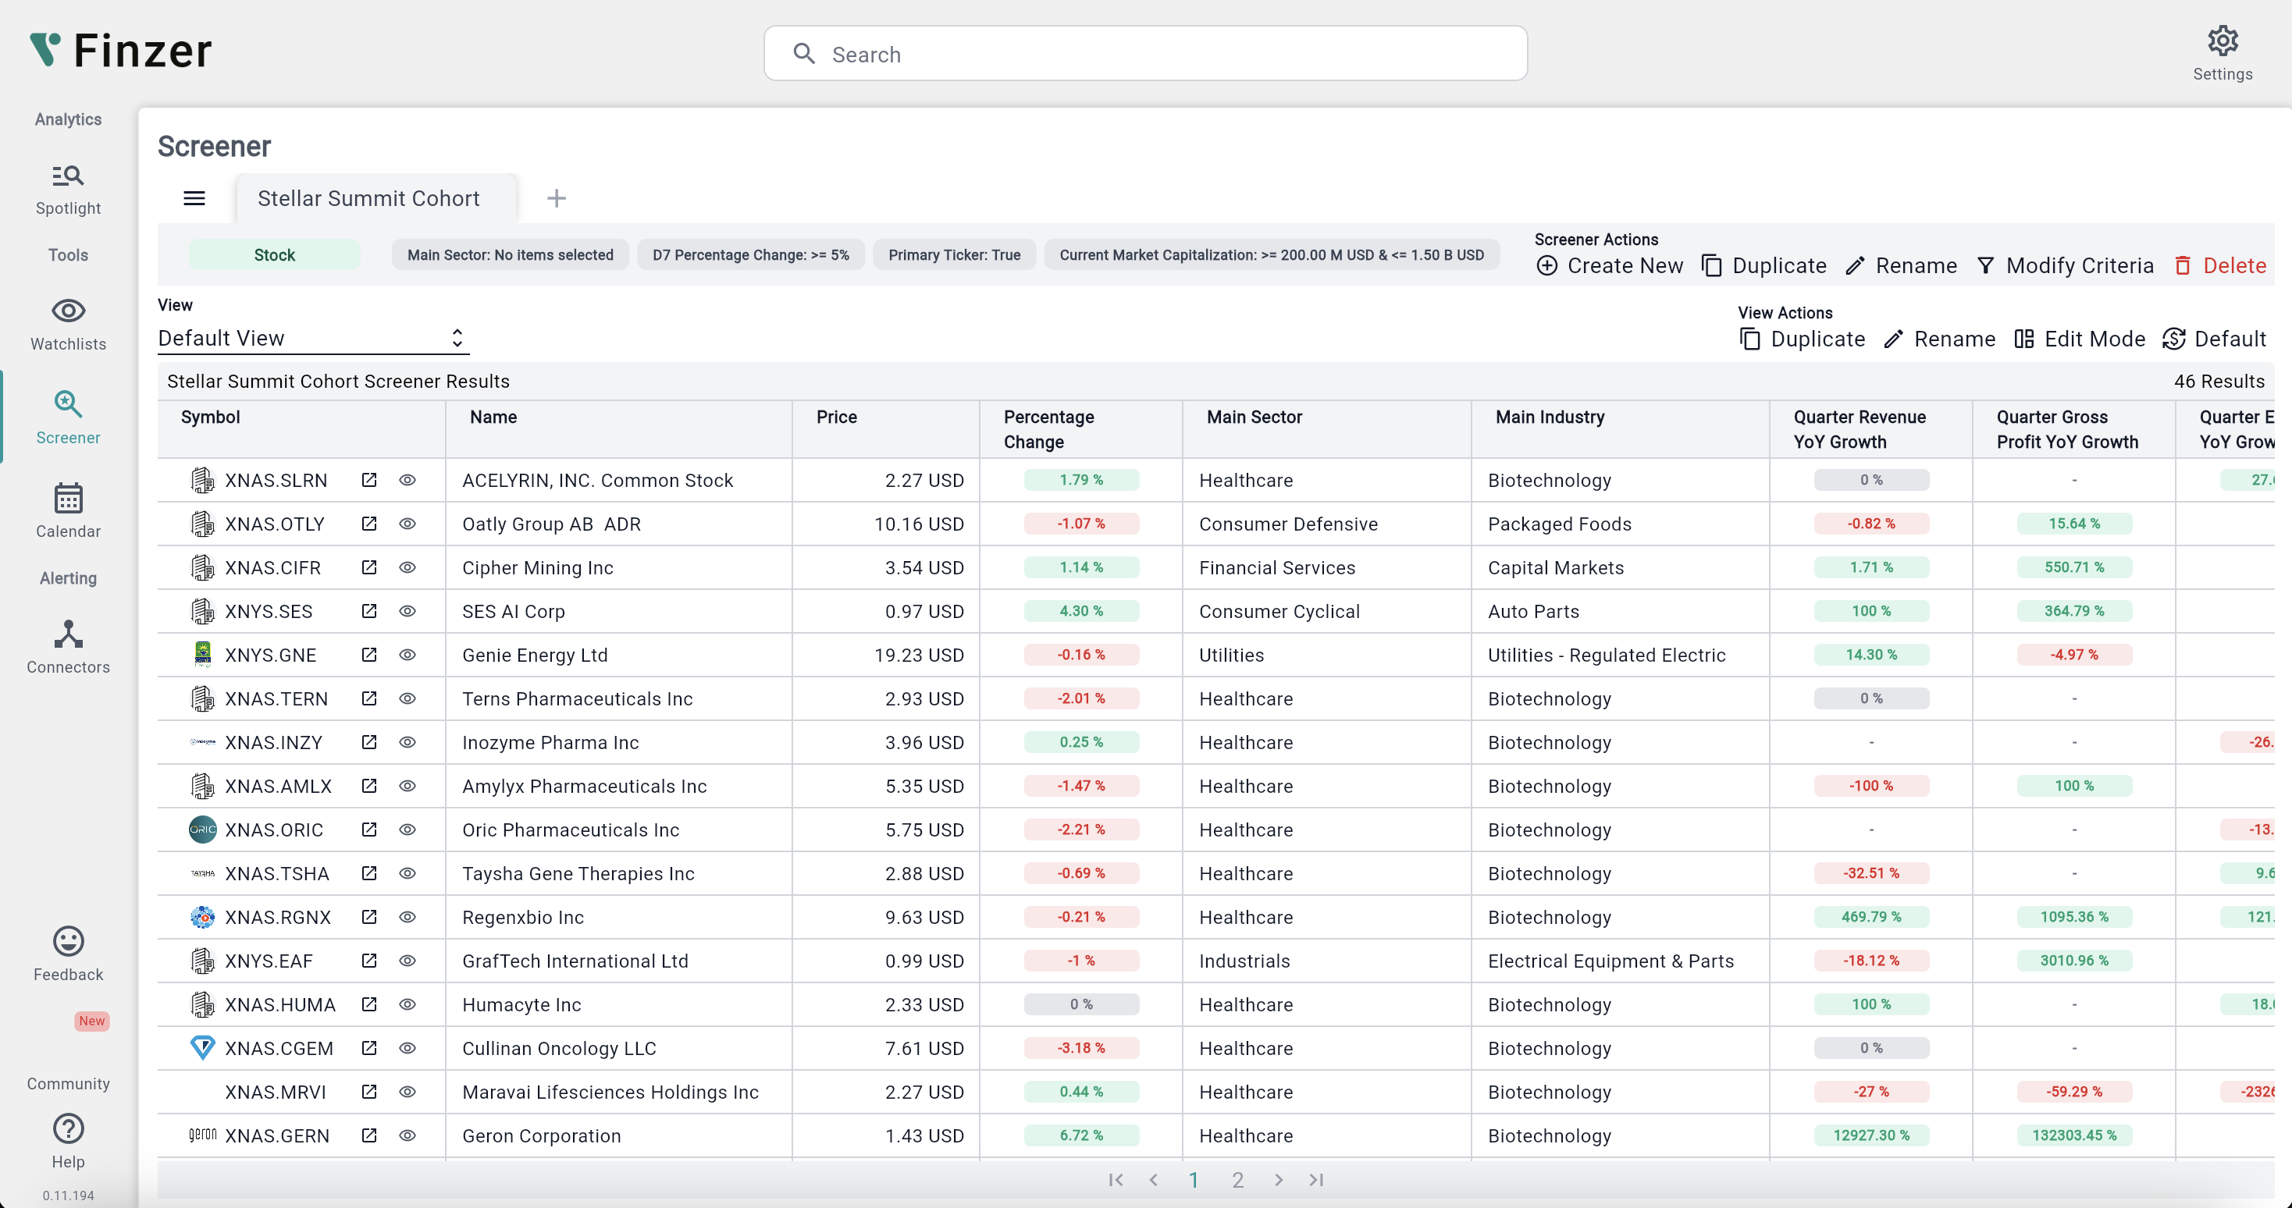Toggle watch eye for XNAS.TSHA
This screenshot has height=1208, width=2292.
point(408,873)
